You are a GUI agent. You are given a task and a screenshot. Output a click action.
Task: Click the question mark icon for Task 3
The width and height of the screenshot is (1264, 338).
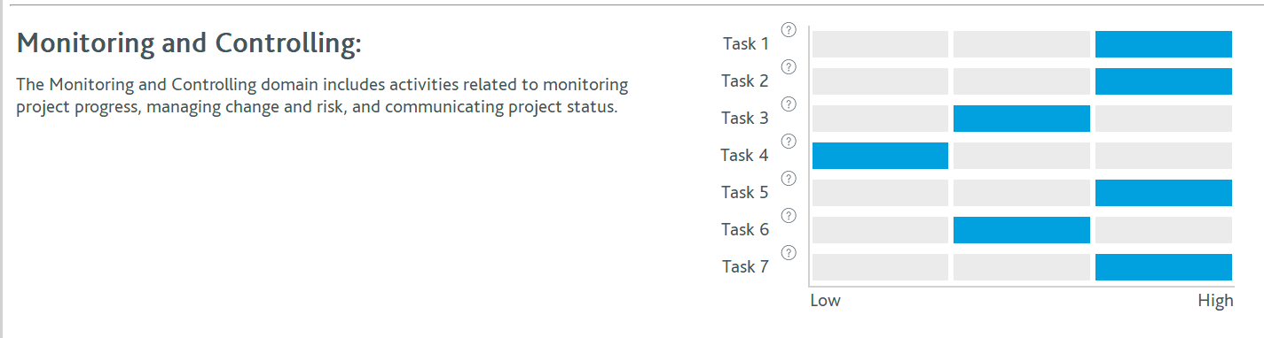coord(788,104)
